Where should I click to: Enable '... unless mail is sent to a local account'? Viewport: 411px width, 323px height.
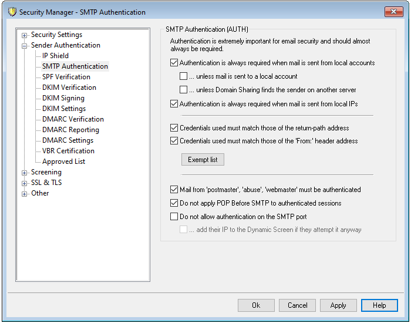tap(184, 76)
